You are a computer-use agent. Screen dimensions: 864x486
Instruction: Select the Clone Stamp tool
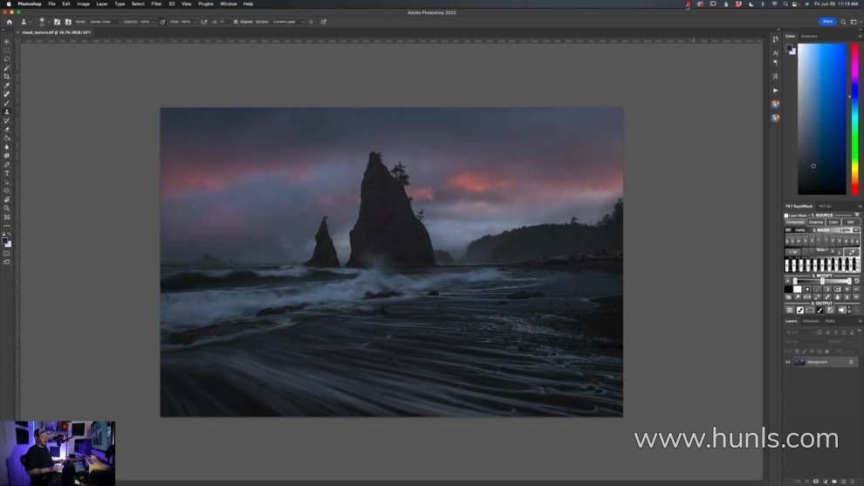[7, 112]
